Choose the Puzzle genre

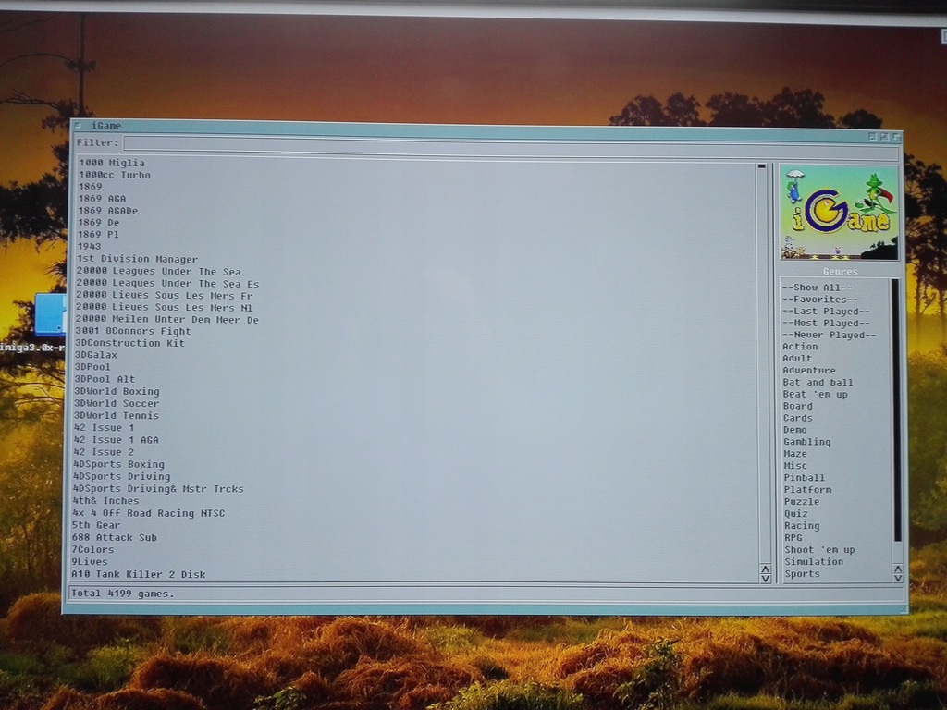point(802,502)
